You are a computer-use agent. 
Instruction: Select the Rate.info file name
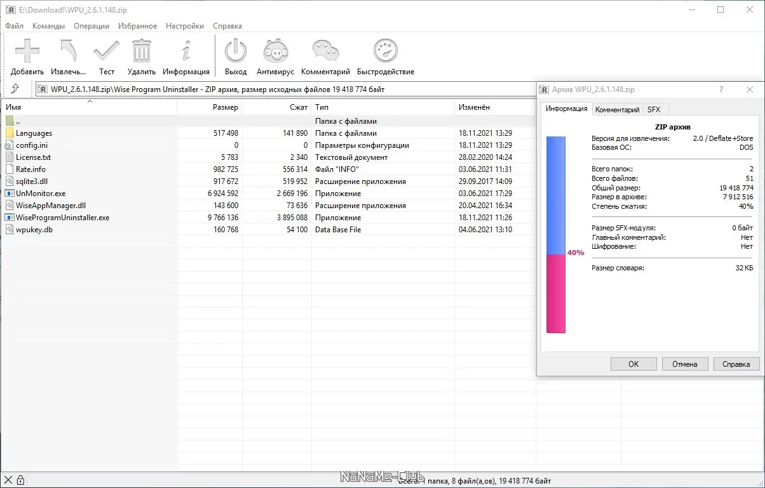(30, 169)
